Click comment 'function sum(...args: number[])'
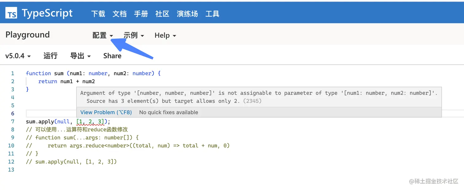This screenshot has height=190, width=464. [82, 138]
